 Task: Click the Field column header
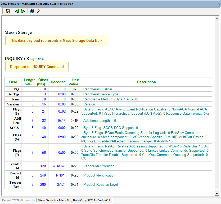point(13,82)
